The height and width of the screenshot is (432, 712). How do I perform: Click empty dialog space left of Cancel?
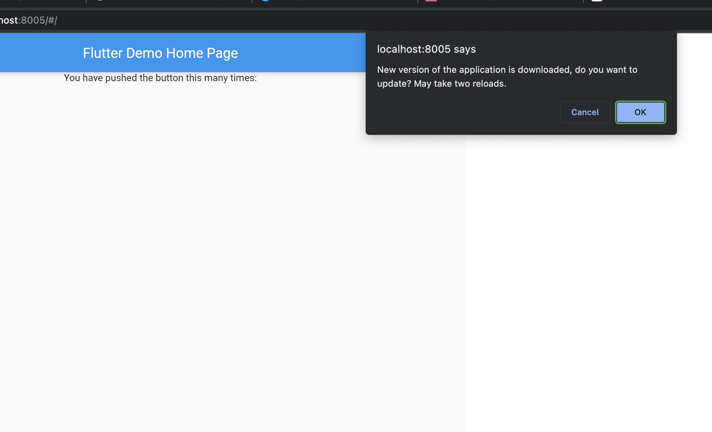coord(461,112)
